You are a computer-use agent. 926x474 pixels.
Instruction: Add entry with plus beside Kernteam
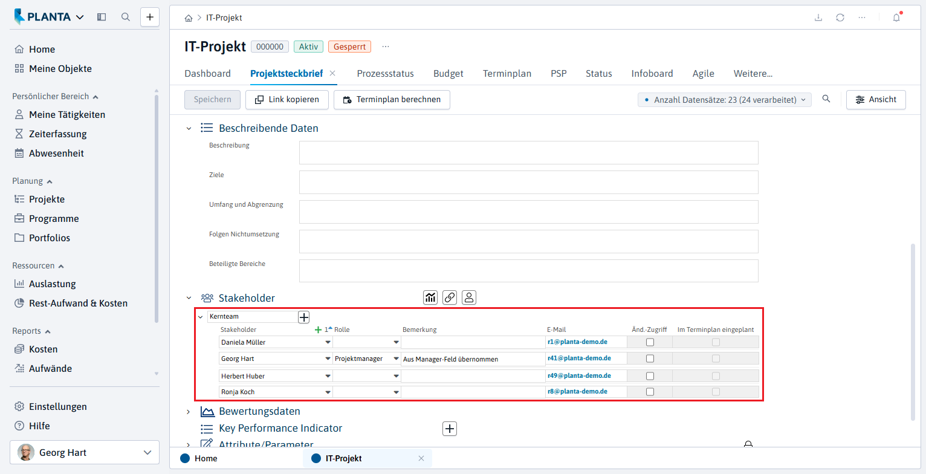(304, 316)
